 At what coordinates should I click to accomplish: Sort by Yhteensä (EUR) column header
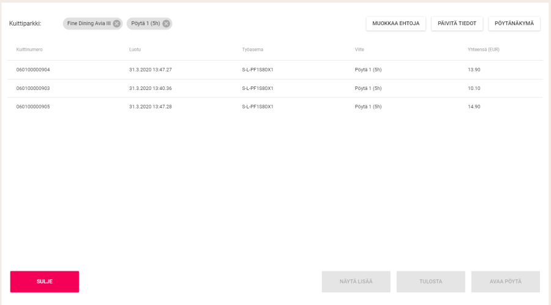click(483, 49)
